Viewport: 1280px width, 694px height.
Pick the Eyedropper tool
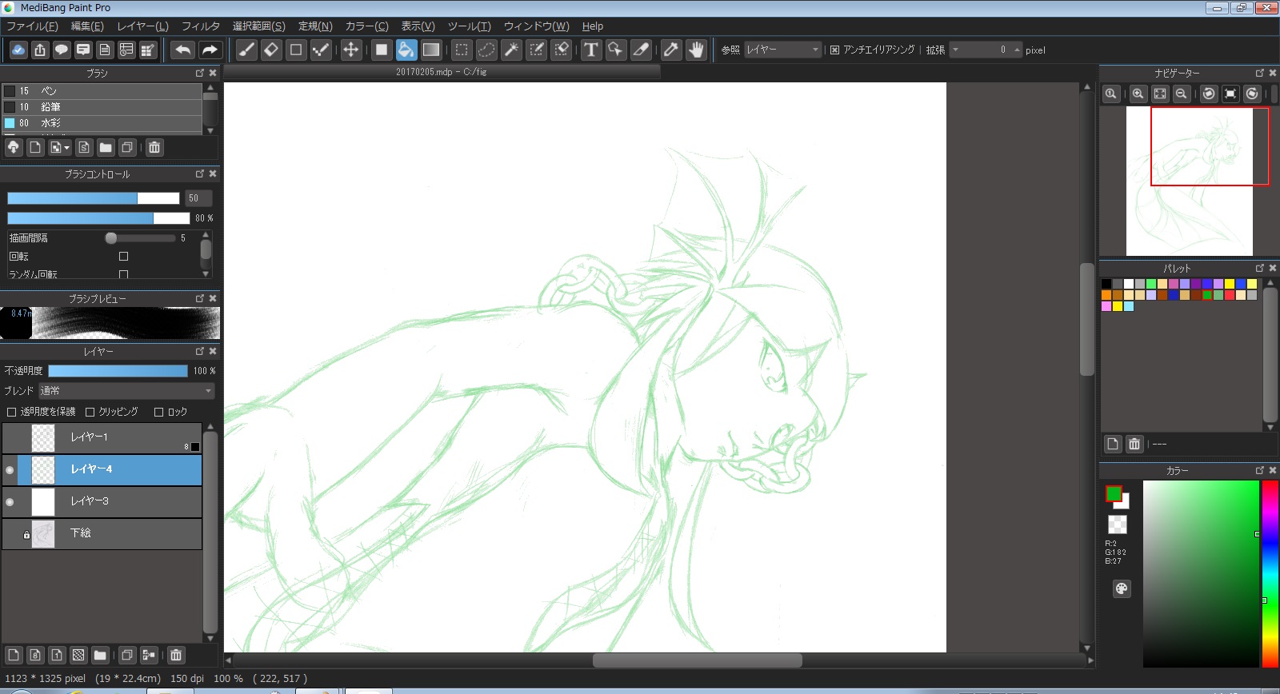point(670,50)
